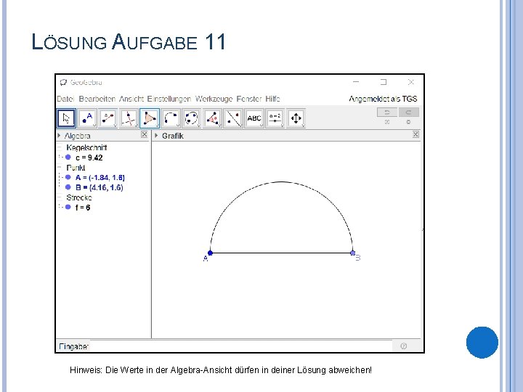Click point B in the graphics view
This screenshot has width=523, height=392.
point(352,253)
